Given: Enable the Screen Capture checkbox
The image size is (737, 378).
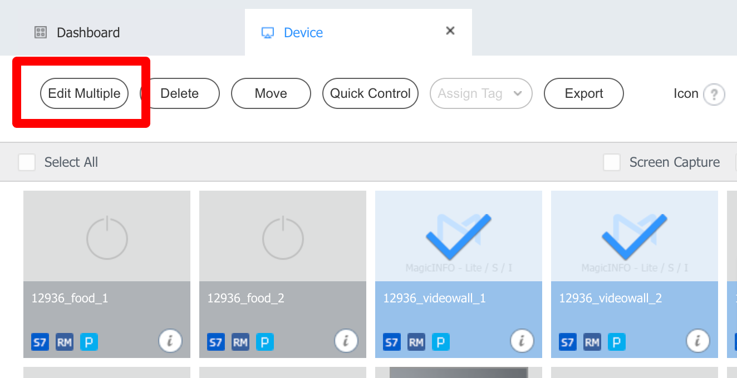Looking at the screenshot, I should [x=612, y=162].
